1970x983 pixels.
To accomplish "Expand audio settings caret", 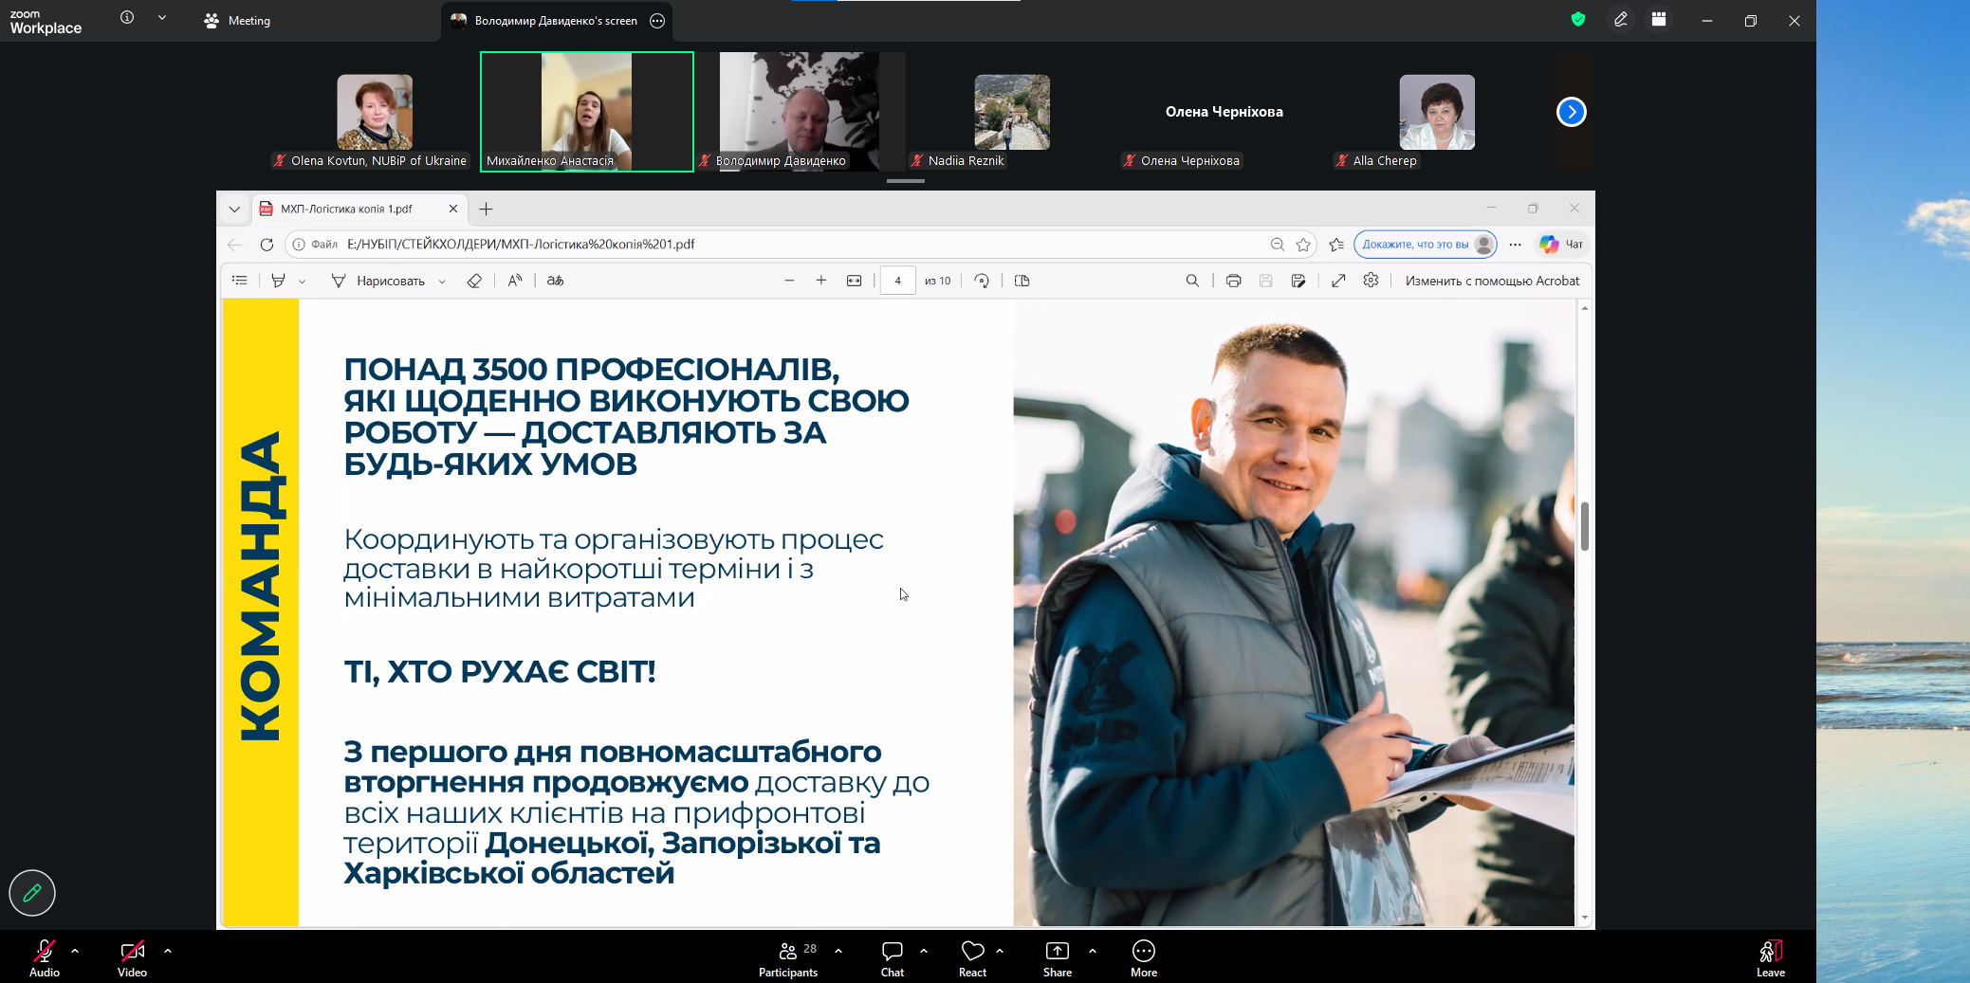I will click(75, 950).
